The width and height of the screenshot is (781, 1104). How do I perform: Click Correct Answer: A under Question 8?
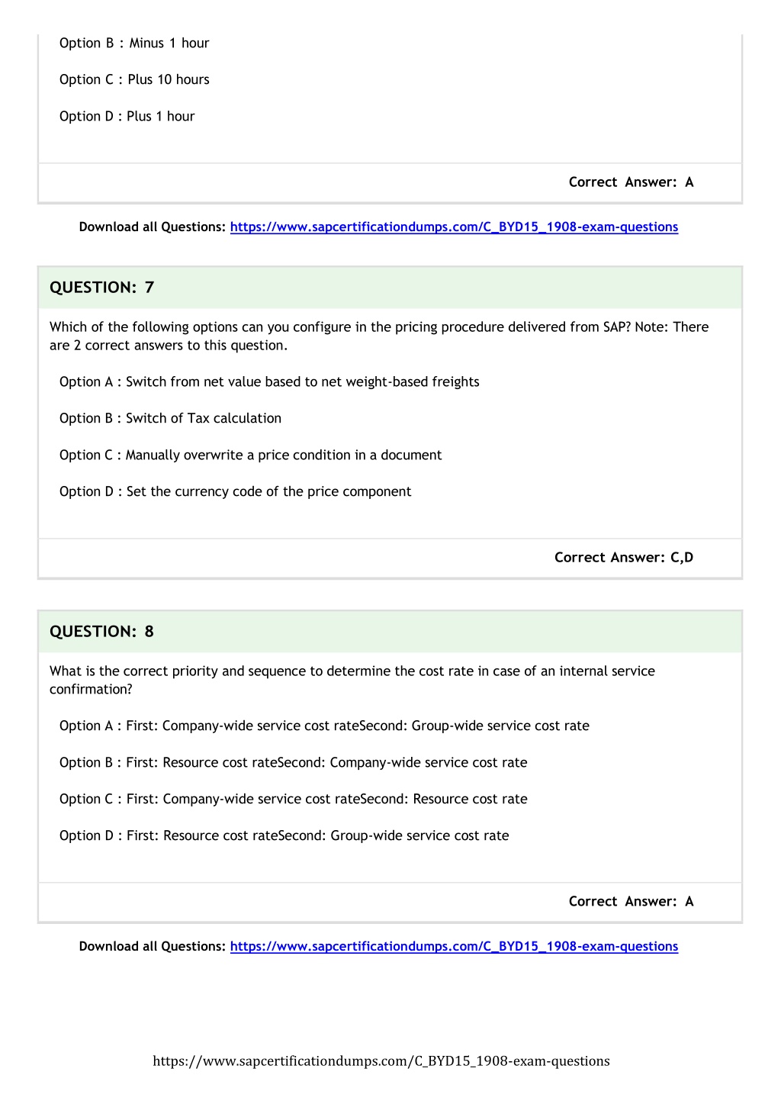click(632, 901)
